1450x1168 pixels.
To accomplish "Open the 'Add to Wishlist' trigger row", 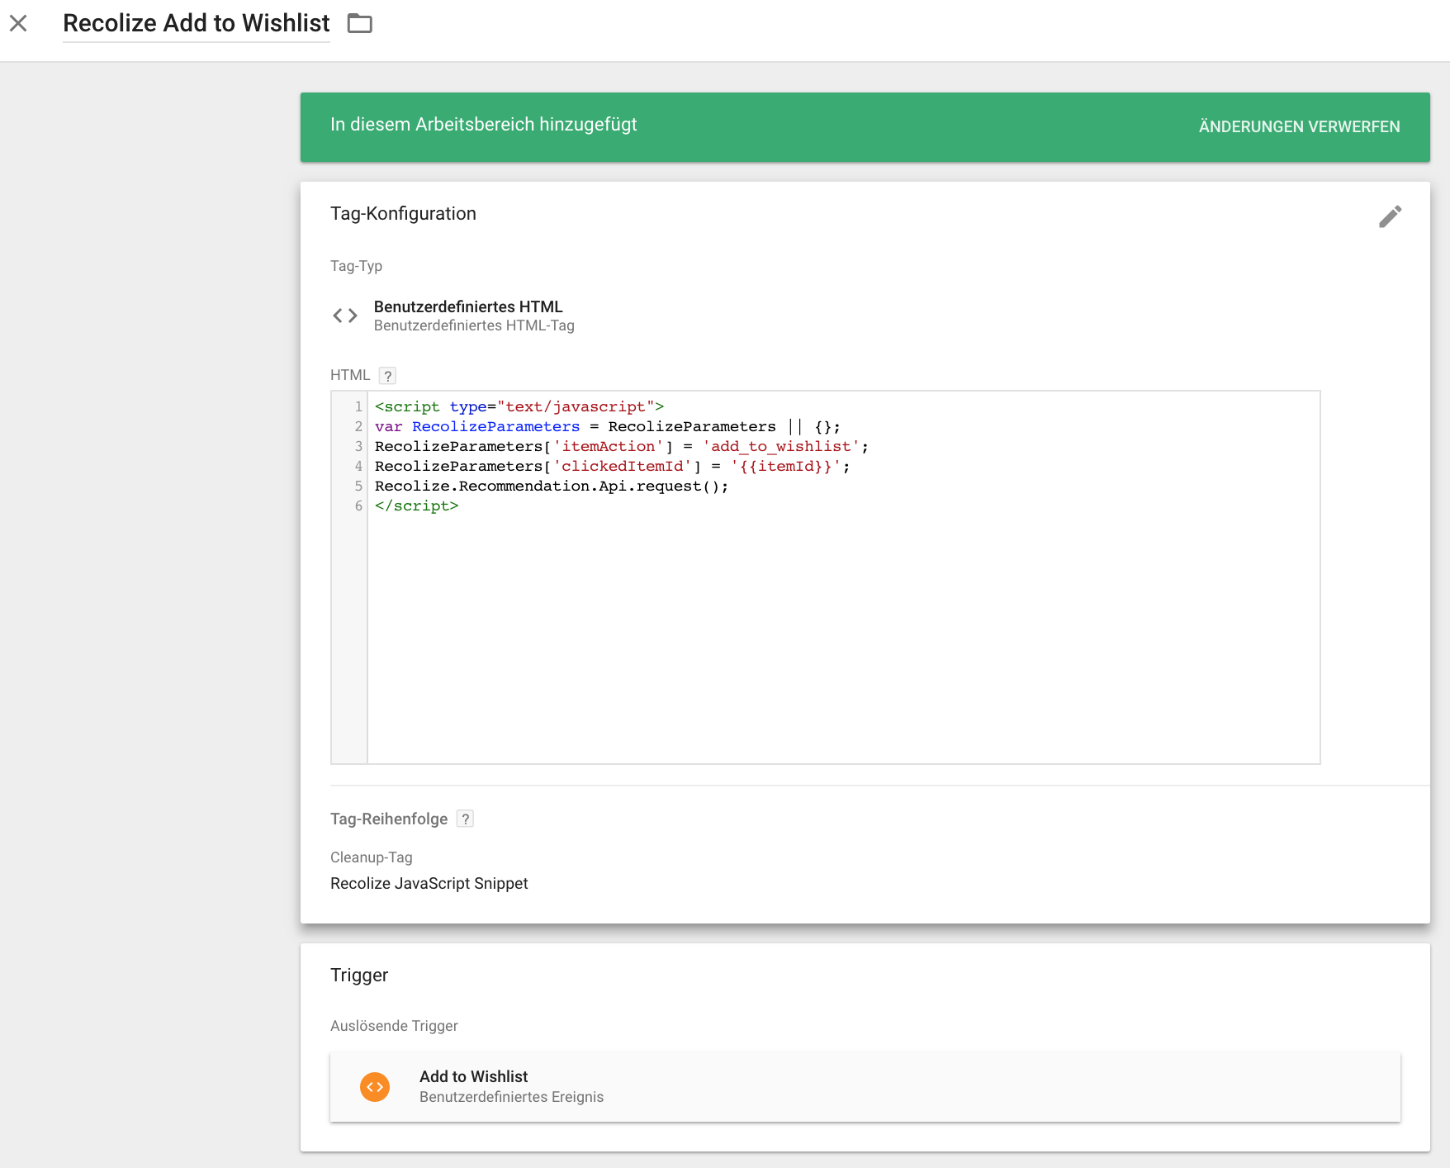I will tap(865, 1086).
